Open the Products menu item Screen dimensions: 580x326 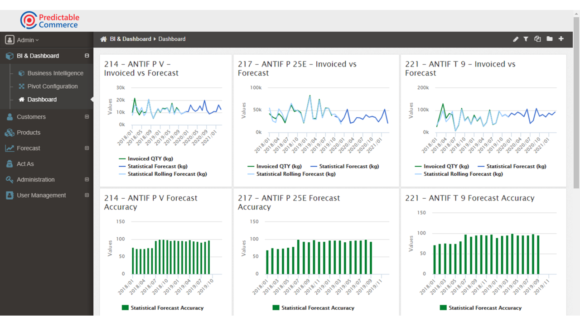coord(29,132)
